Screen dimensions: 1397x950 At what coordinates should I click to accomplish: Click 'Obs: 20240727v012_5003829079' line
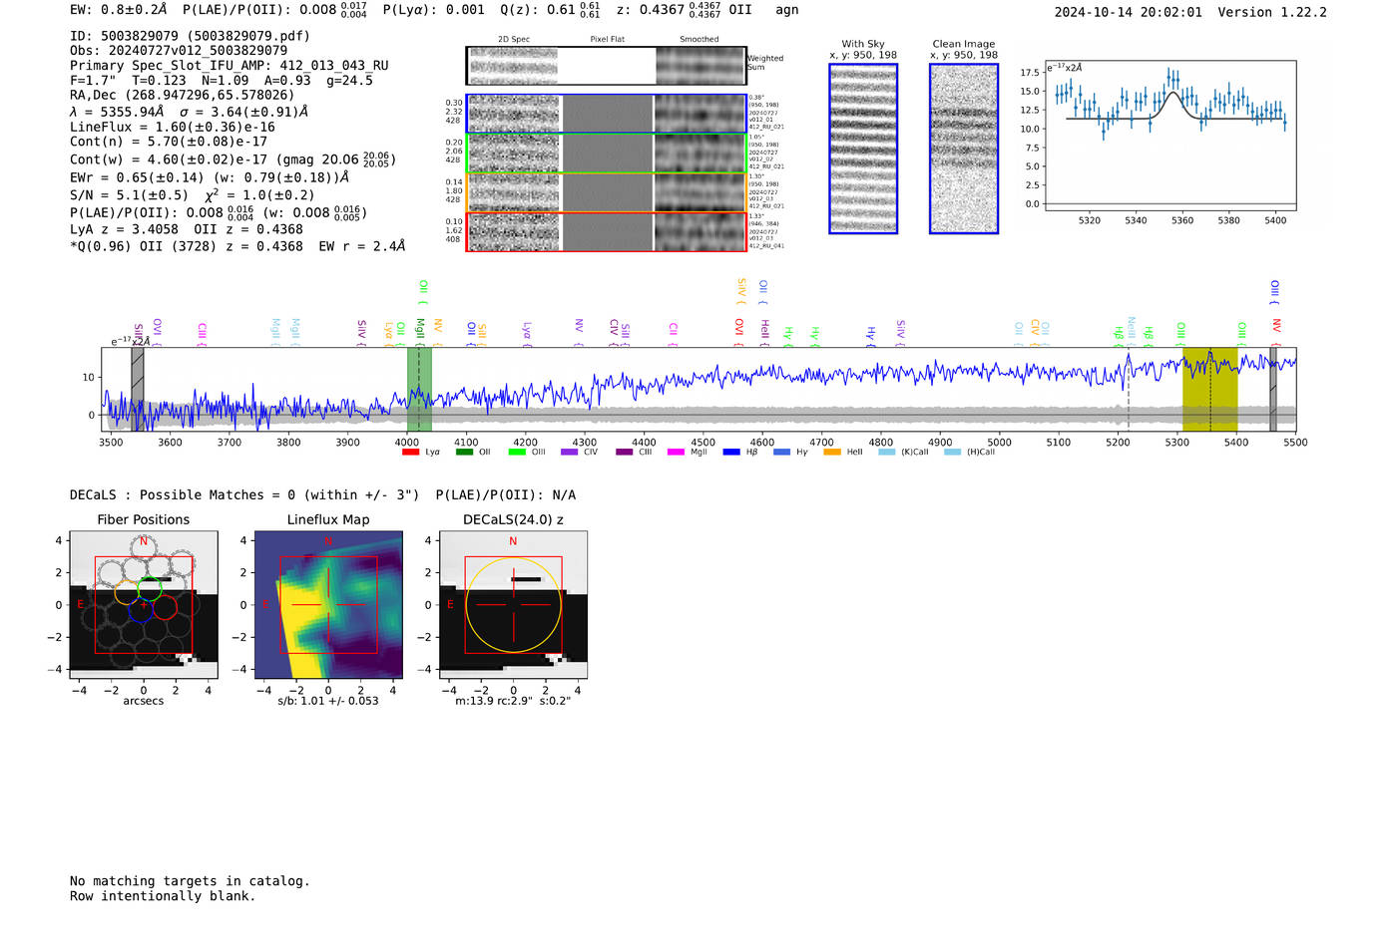[x=179, y=51]
